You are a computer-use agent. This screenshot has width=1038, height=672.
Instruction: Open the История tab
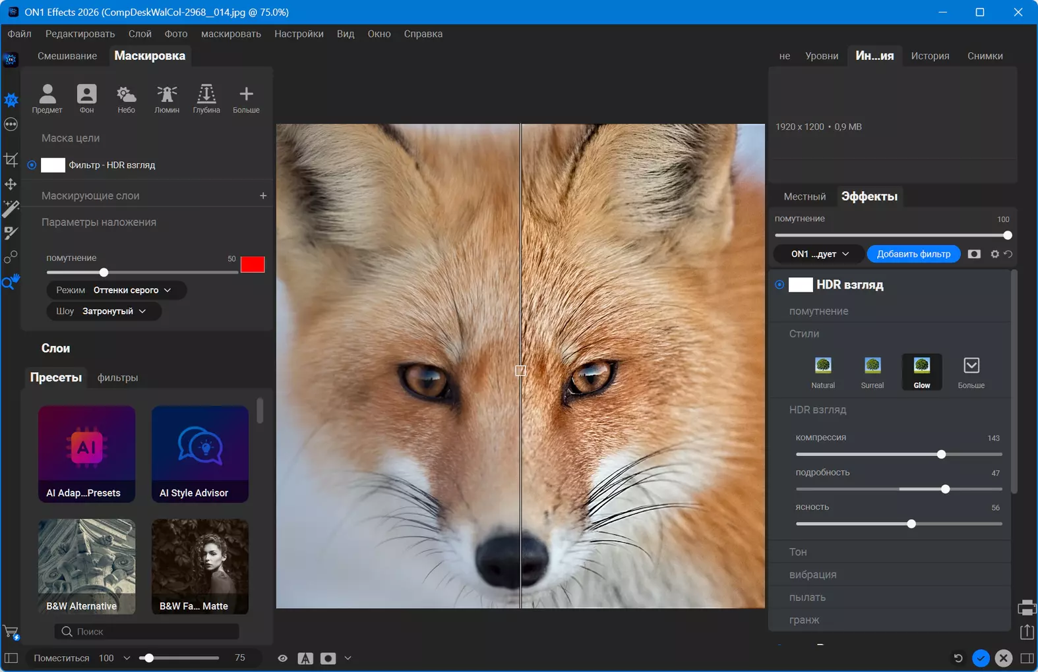point(930,56)
